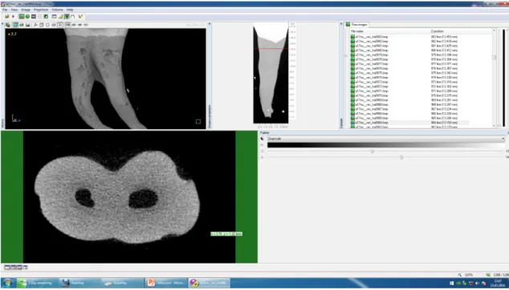
Task: Open the Help menu
Action: (70, 10)
